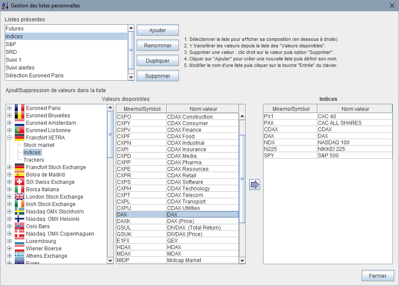Click the SIX Swiss Exchange flag icon
The image size is (399, 286).
click(x=20, y=182)
